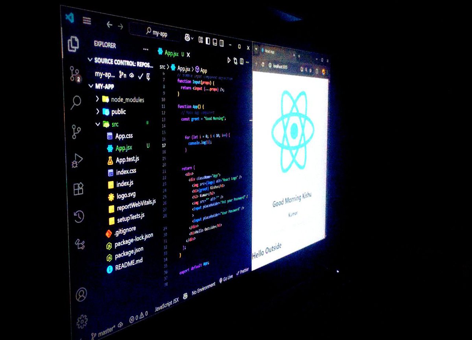Open the Customize Layout icon
The image size is (472, 340).
(201, 40)
